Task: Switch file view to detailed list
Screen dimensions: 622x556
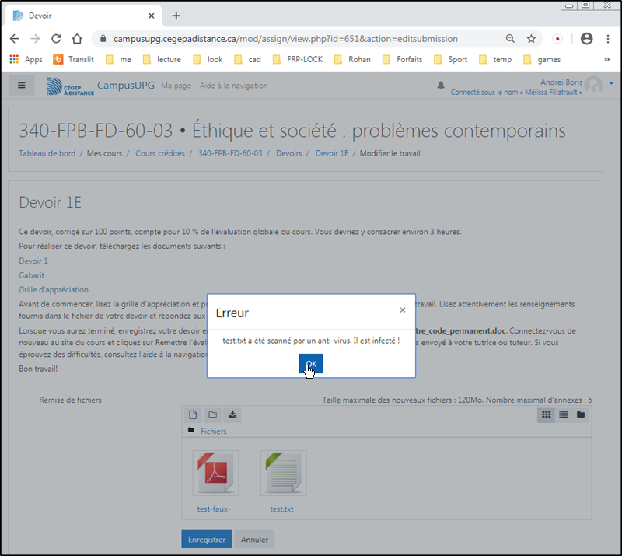Action: click(x=564, y=414)
